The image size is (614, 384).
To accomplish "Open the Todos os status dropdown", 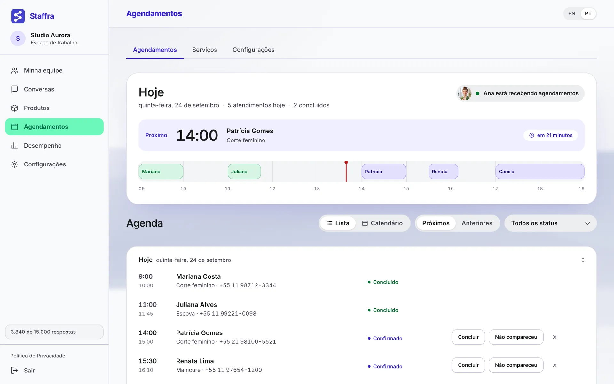I will [x=550, y=223].
